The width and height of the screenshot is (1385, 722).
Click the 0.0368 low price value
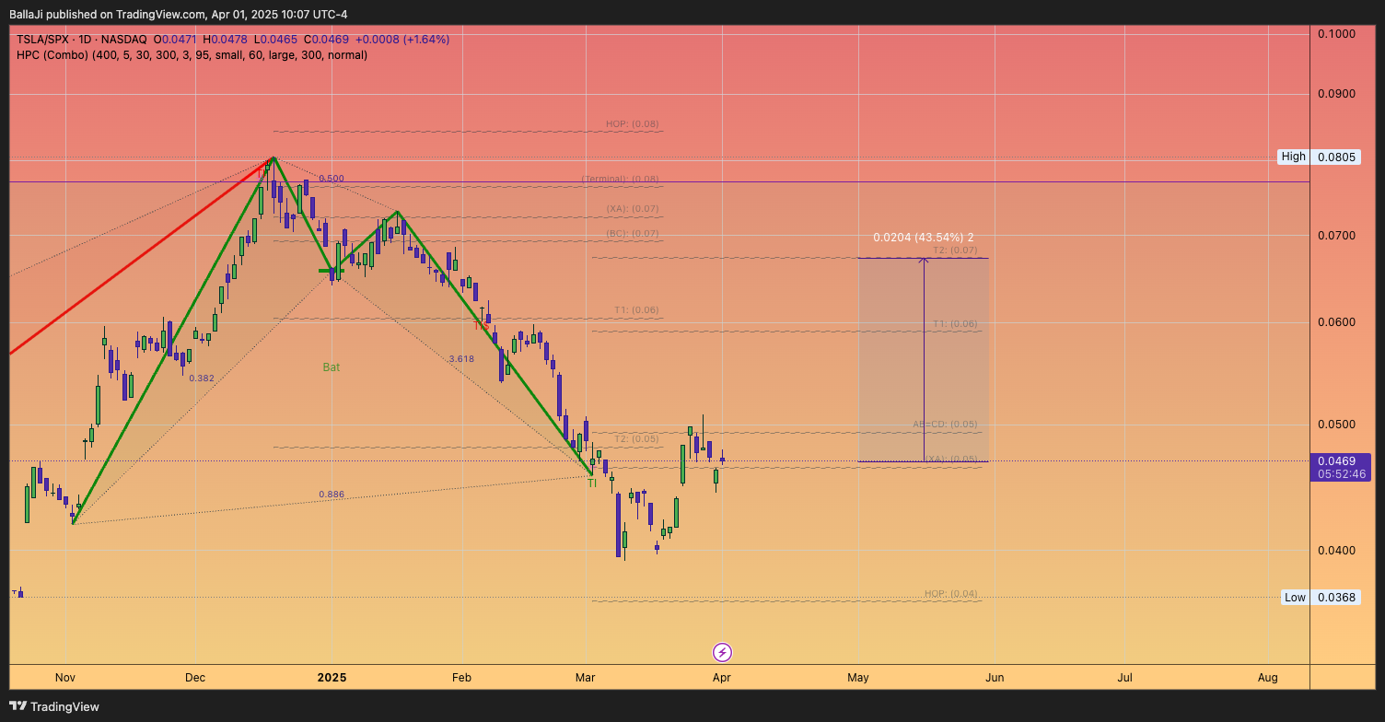coord(1336,598)
